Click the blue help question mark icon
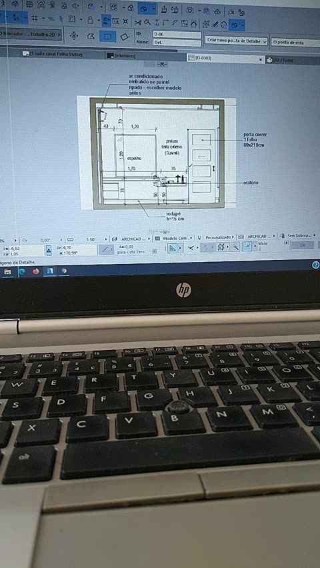 click(315, 265)
